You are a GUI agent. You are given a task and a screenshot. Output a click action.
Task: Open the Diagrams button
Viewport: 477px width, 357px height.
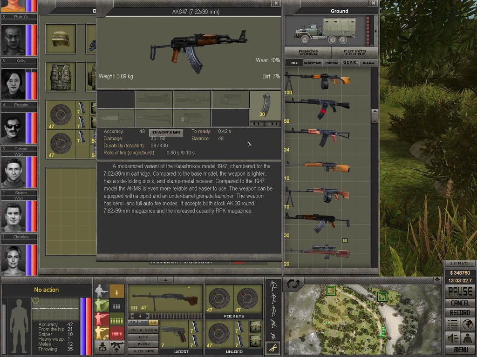tap(166, 132)
